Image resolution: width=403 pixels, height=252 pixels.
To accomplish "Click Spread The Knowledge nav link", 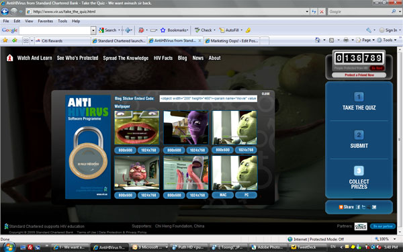I will tap(126, 58).
